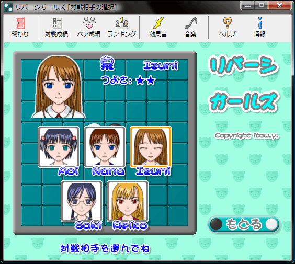The image size is (295, 264).
Task: Open the ペア成績 pair results
Action: (89, 27)
